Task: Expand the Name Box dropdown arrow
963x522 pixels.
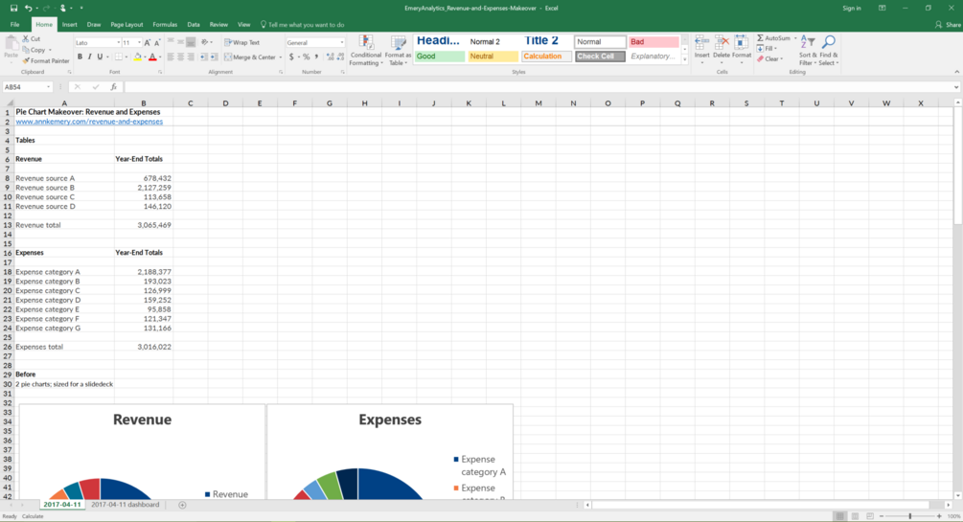Action: tap(49, 87)
